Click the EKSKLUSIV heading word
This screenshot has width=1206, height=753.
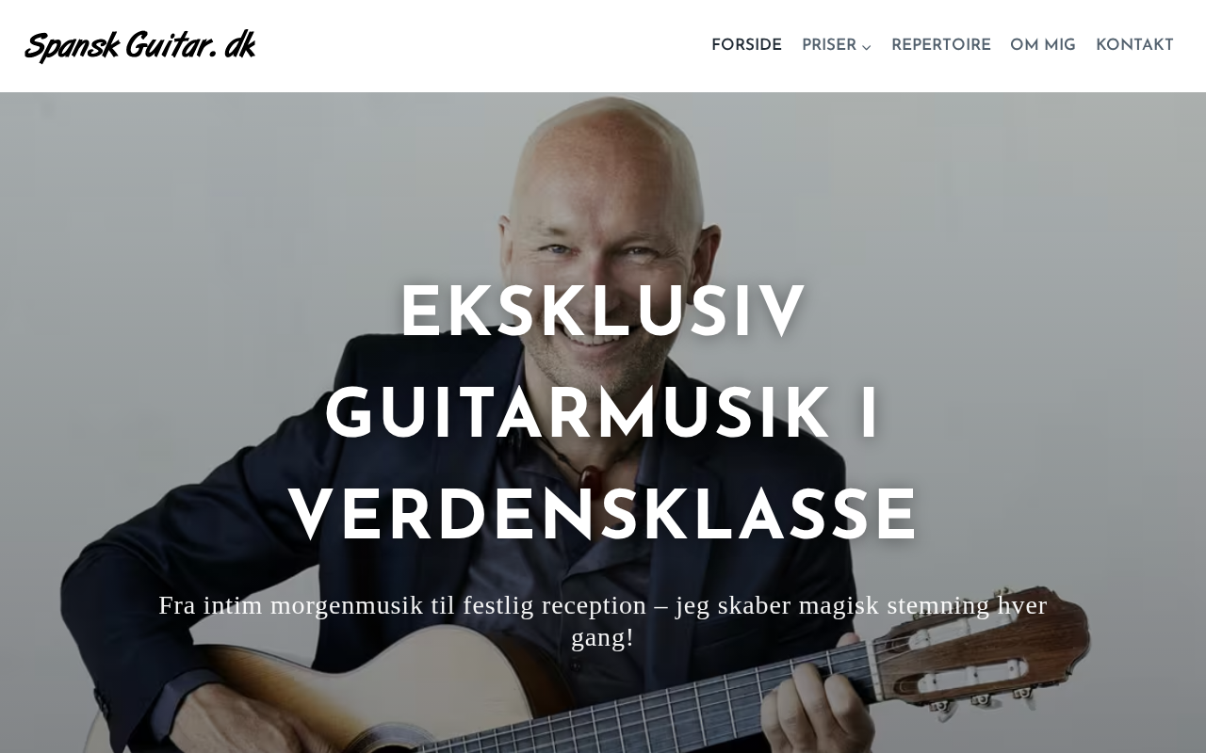coord(603,313)
